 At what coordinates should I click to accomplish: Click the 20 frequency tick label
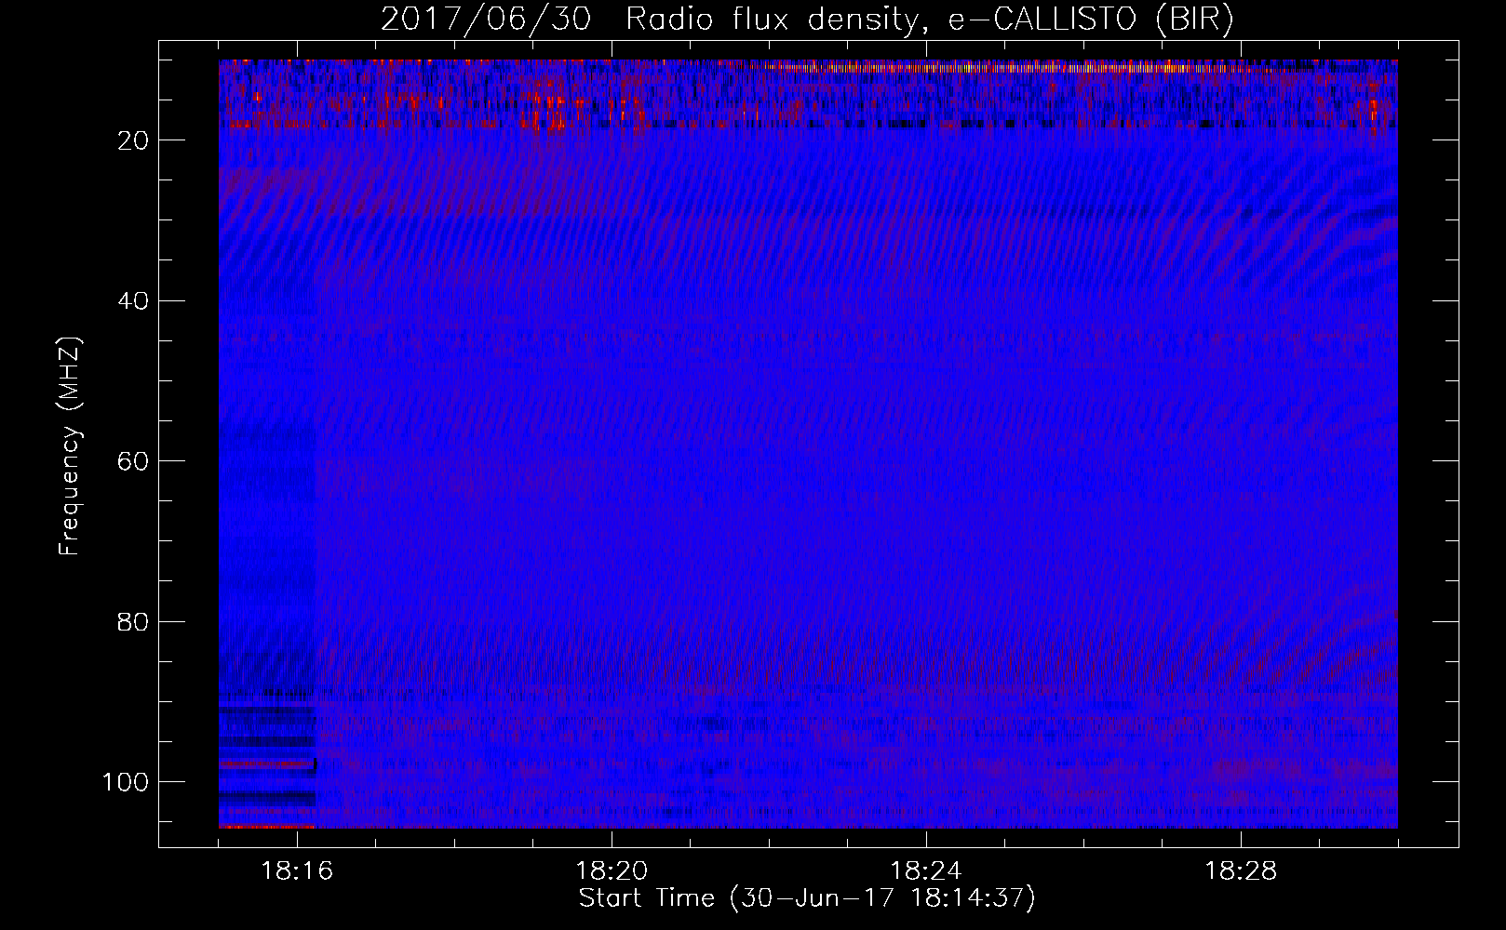(134, 140)
